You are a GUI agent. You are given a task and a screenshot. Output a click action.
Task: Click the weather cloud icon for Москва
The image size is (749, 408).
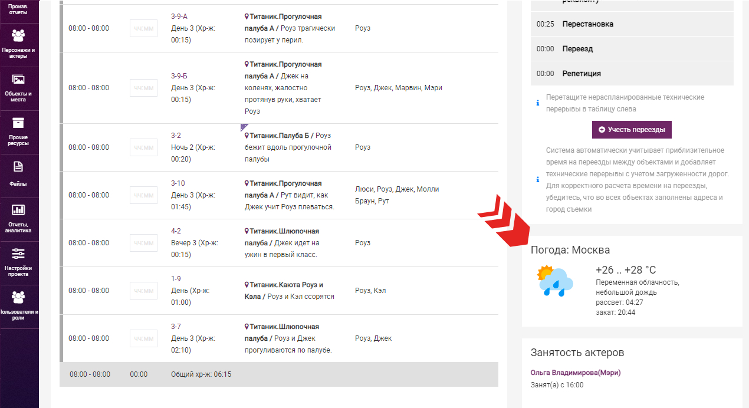[x=556, y=281]
